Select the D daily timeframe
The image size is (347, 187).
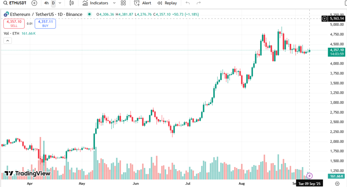point(53,3)
